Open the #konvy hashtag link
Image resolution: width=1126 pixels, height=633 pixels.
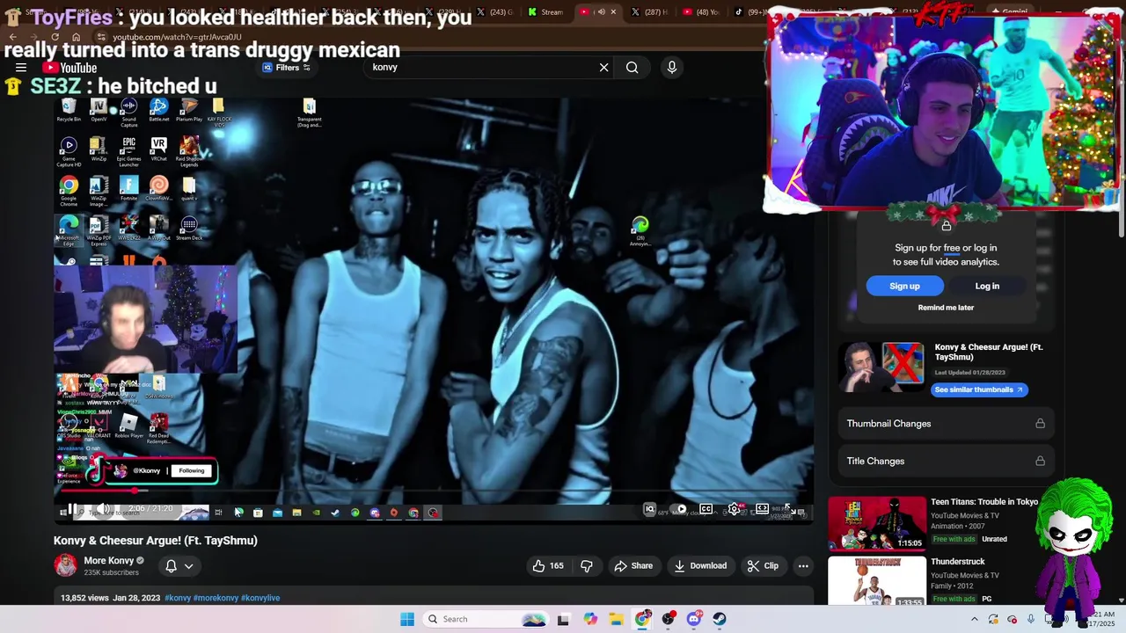point(178,598)
